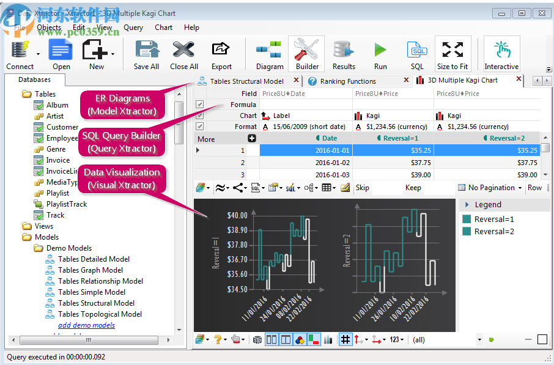This screenshot has height=365, width=554.
Task: Click the Export icon
Action: tap(221, 49)
